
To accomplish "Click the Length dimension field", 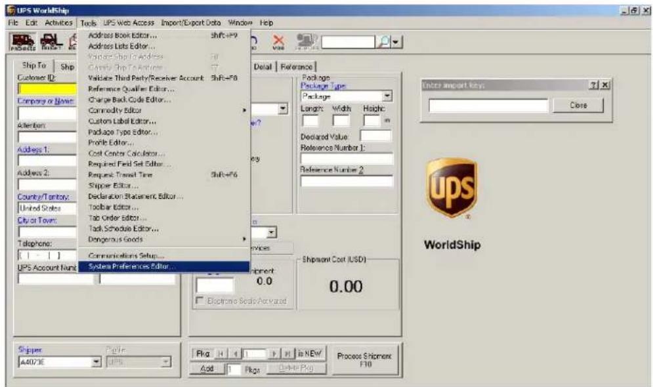I will [310, 121].
